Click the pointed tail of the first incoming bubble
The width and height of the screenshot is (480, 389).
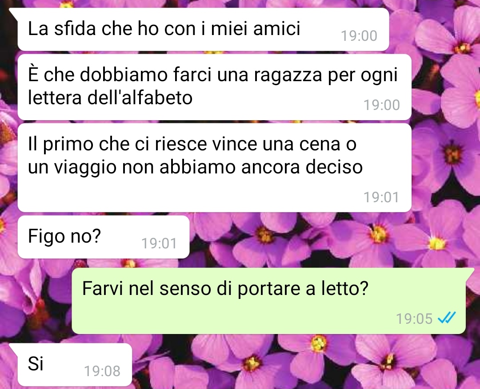click(14, 12)
